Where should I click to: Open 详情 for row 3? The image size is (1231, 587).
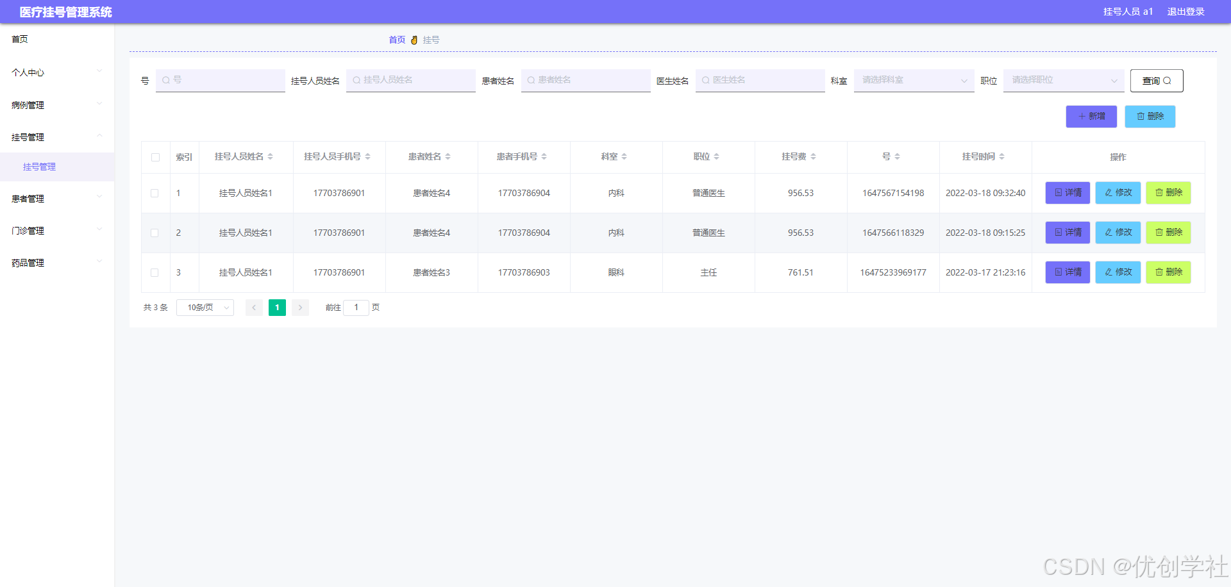pyautogui.click(x=1068, y=272)
